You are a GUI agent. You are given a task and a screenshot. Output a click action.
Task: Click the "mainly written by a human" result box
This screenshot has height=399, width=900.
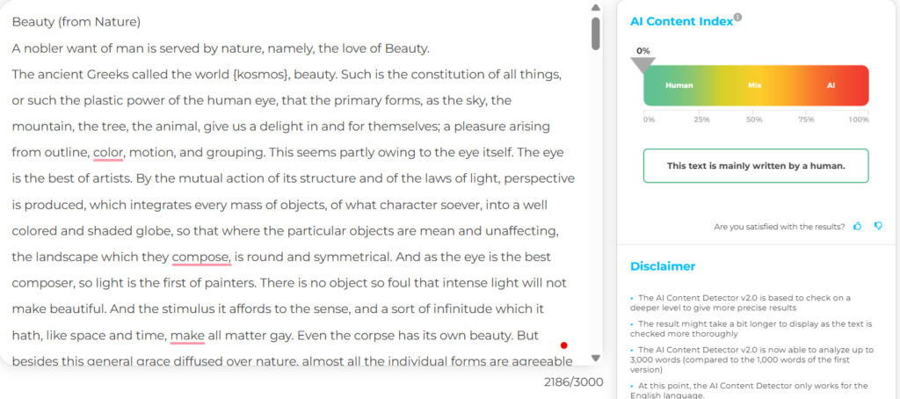click(756, 166)
